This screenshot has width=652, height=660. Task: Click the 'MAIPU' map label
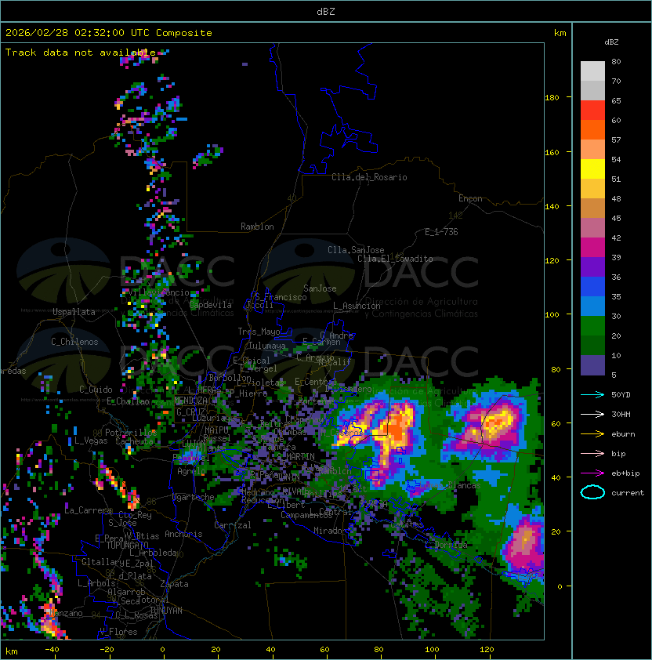216,430
